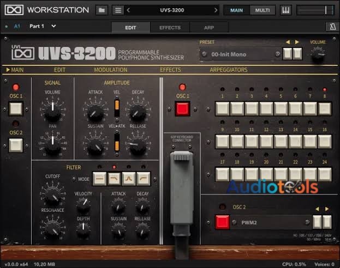
Task: Open the PWM2 waveform dropdown
Action: coord(271,222)
